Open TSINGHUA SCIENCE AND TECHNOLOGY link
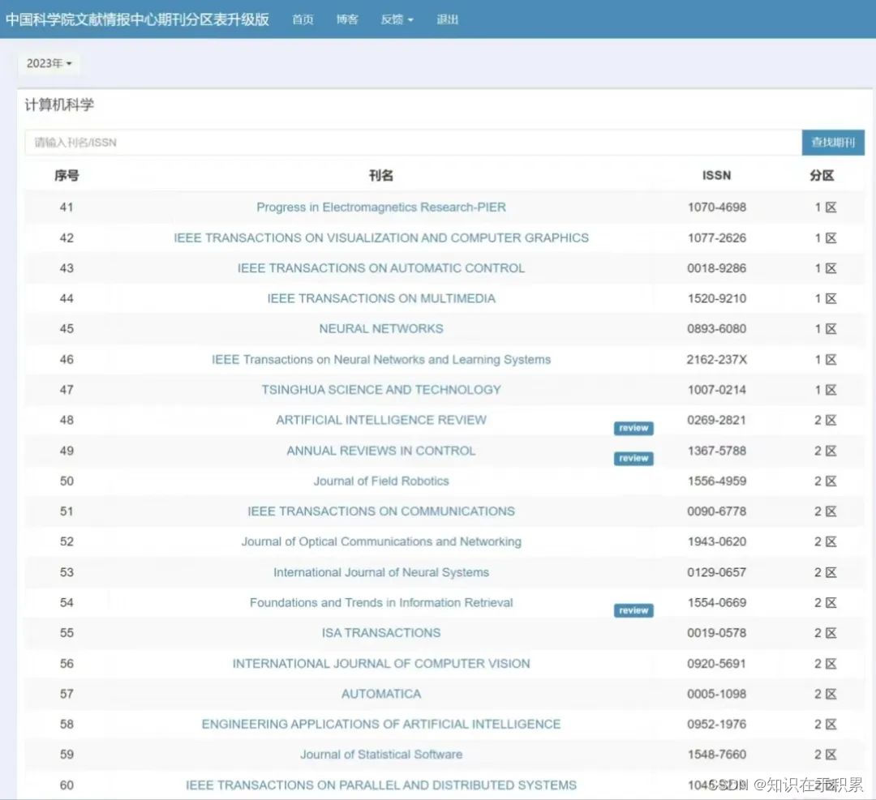The height and width of the screenshot is (800, 876). click(381, 390)
